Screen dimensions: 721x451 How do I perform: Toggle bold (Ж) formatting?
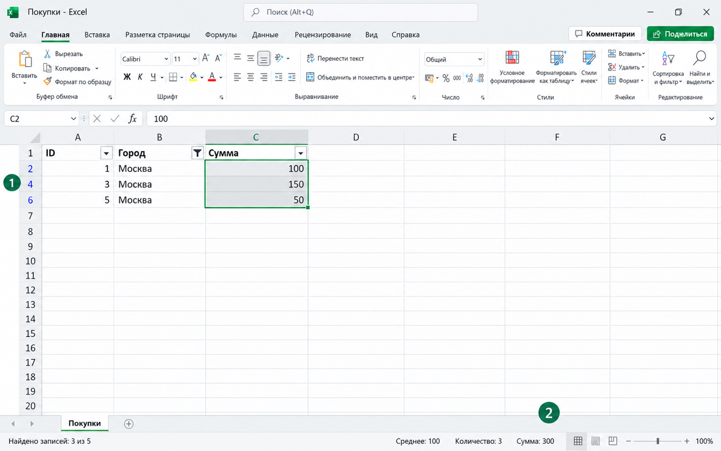[x=127, y=77]
